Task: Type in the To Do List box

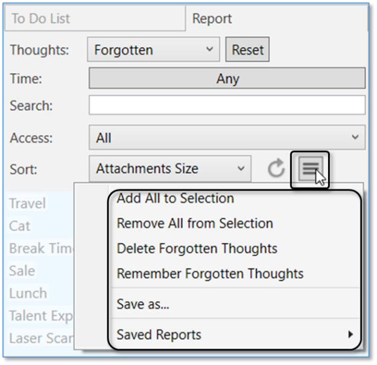Action: click(x=93, y=19)
